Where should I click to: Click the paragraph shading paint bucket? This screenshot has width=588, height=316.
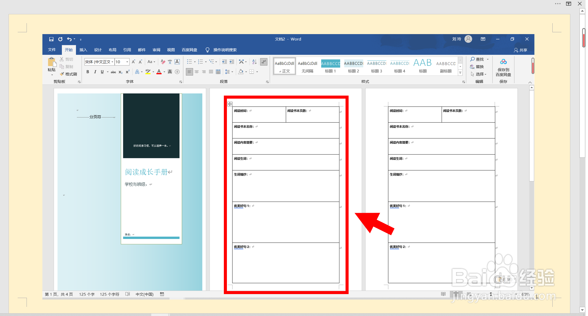[241, 72]
